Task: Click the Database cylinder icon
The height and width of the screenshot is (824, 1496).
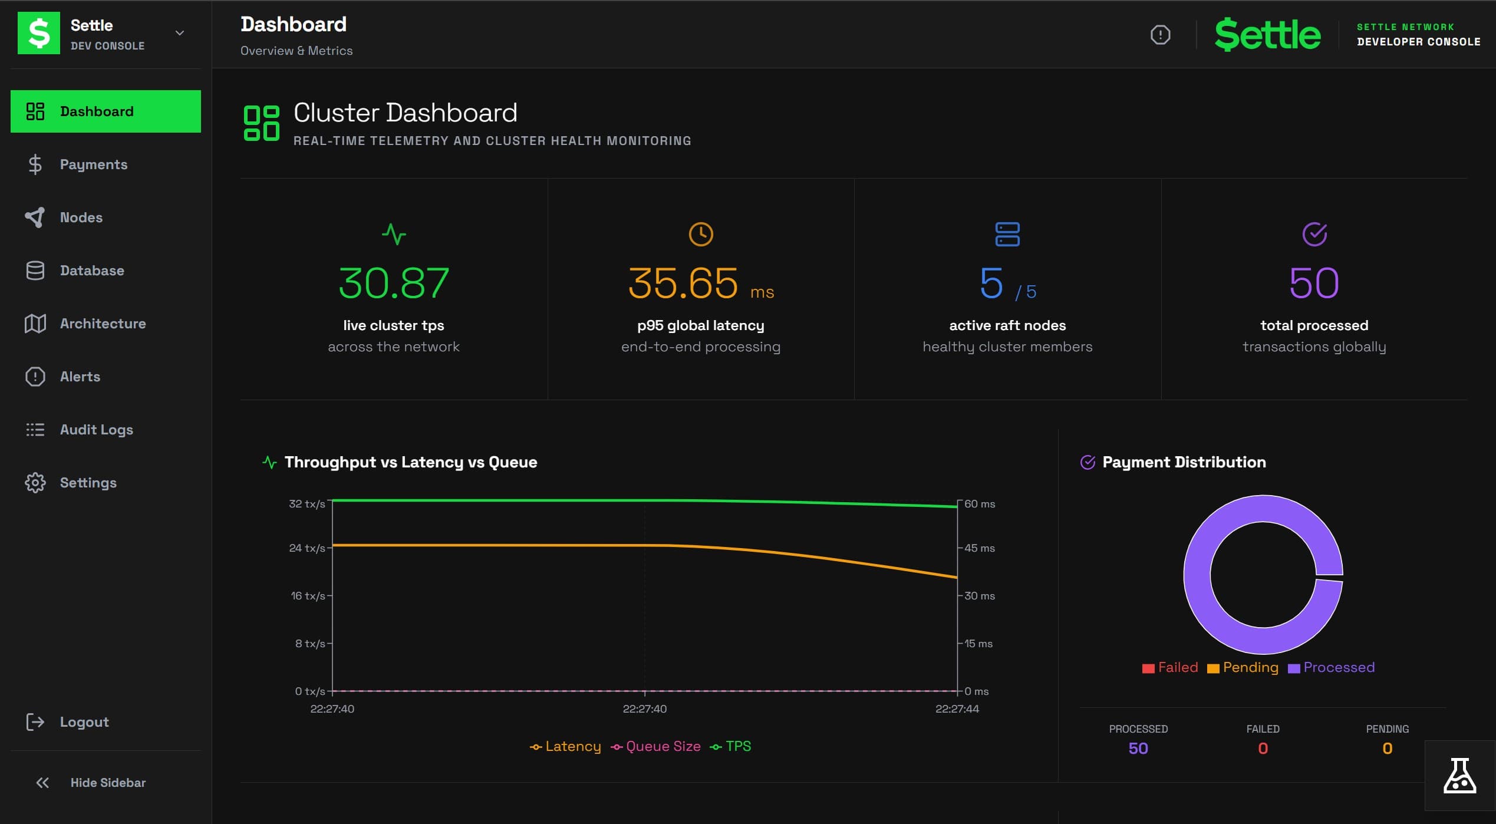Action: pyautogui.click(x=35, y=271)
